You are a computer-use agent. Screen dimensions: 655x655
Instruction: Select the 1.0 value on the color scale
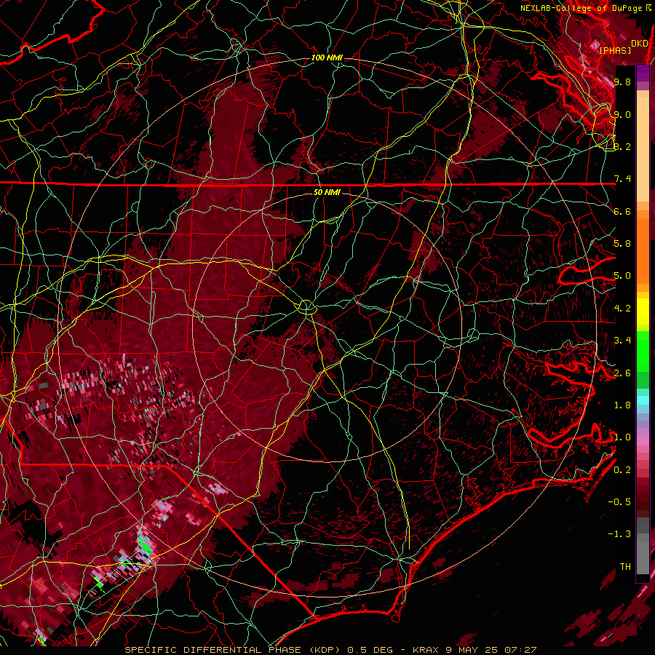coord(622,437)
